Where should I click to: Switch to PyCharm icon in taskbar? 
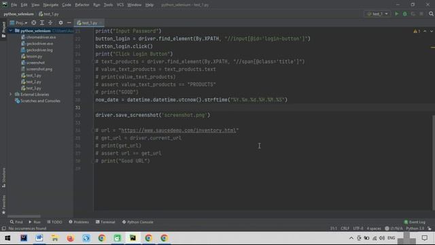tap(133, 238)
